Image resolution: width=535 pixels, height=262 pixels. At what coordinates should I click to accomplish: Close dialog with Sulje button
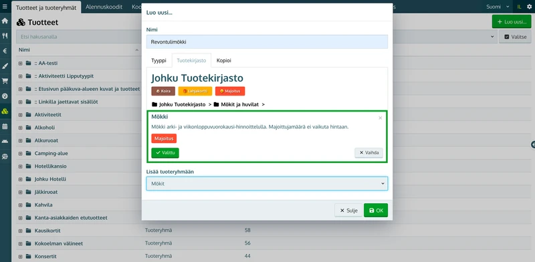pyautogui.click(x=348, y=211)
